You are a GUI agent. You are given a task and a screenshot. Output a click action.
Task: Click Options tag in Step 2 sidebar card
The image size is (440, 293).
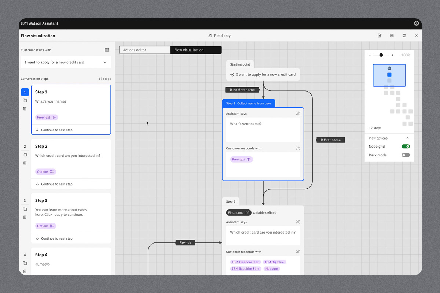coord(45,172)
